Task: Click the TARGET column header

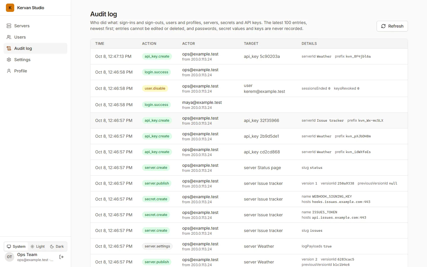Action: point(251,44)
